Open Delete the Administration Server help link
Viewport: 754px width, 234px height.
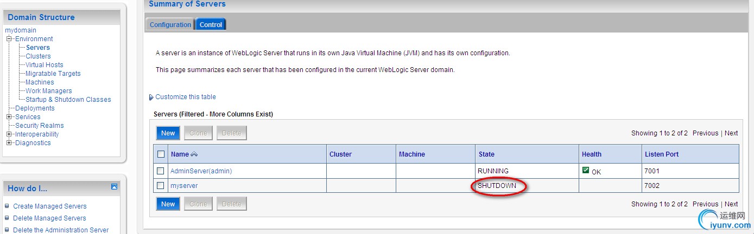click(61, 230)
